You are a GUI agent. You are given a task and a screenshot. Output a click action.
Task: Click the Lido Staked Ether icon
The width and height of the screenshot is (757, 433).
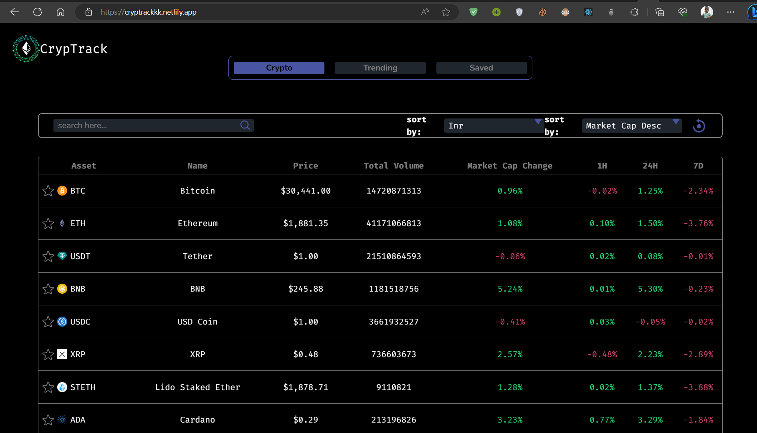click(x=62, y=387)
